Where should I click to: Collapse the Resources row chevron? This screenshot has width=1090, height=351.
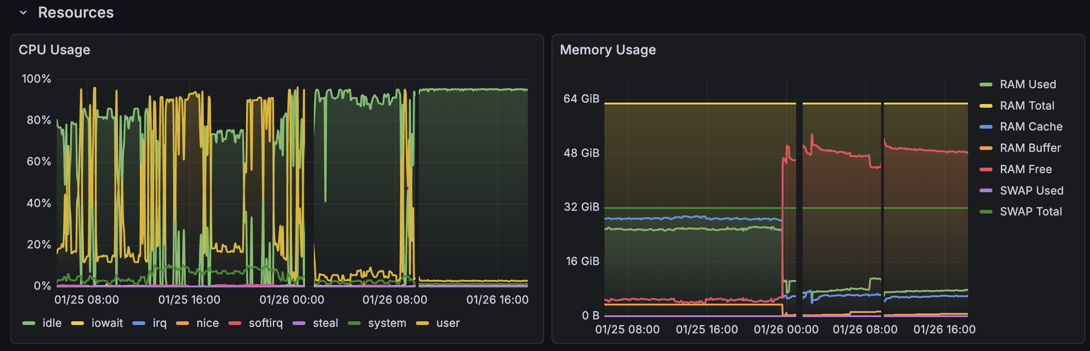23,13
